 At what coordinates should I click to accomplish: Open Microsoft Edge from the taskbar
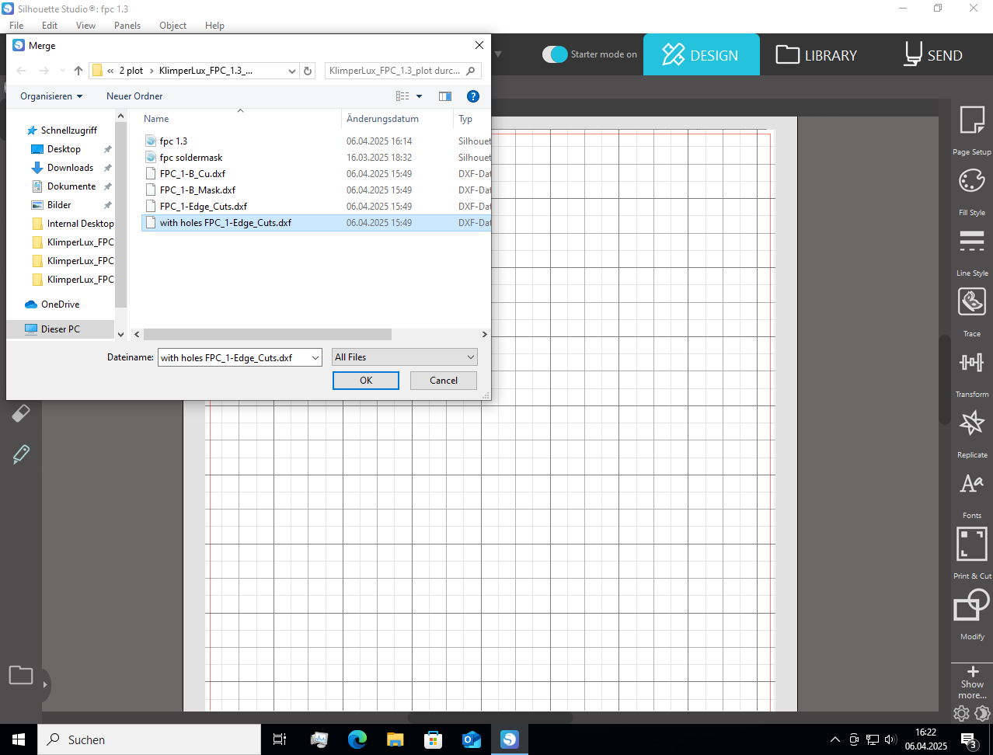pos(357,739)
